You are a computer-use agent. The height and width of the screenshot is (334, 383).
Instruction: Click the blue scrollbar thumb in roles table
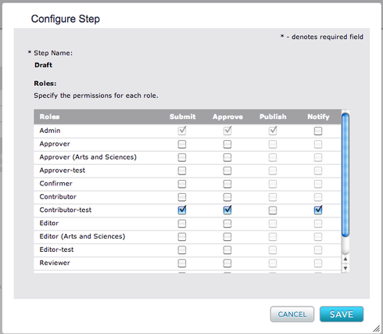pos(345,175)
